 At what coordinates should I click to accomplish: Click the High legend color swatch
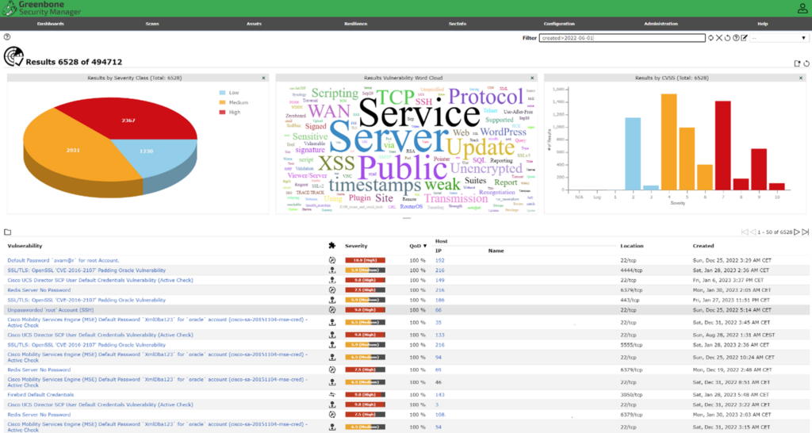click(222, 113)
